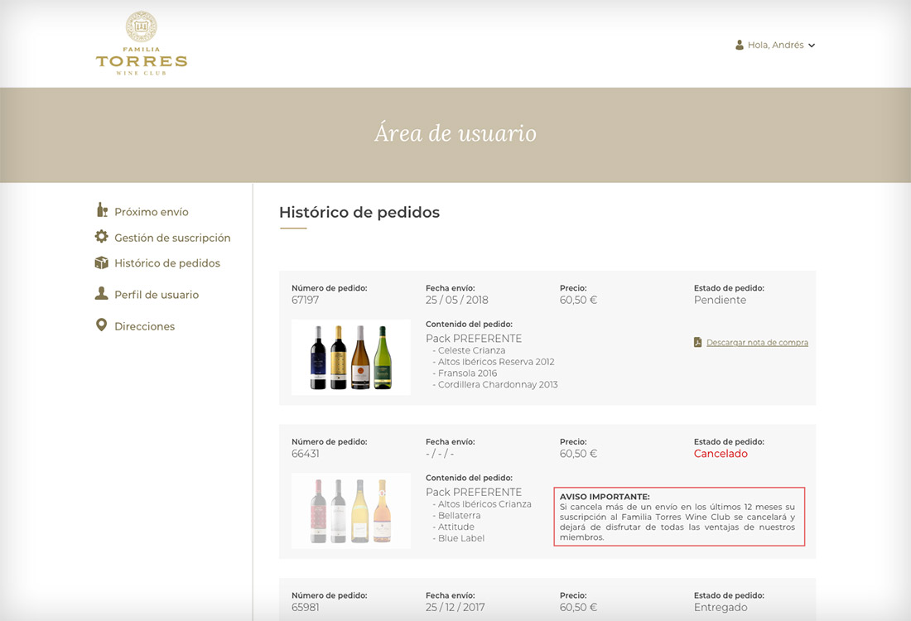
Task: Click the person icon for user profile
Action: [x=102, y=294]
